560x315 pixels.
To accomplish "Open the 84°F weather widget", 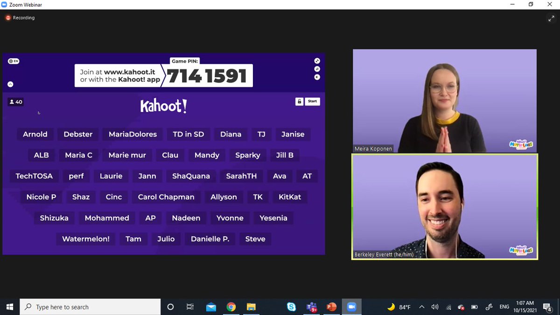I will (x=399, y=307).
